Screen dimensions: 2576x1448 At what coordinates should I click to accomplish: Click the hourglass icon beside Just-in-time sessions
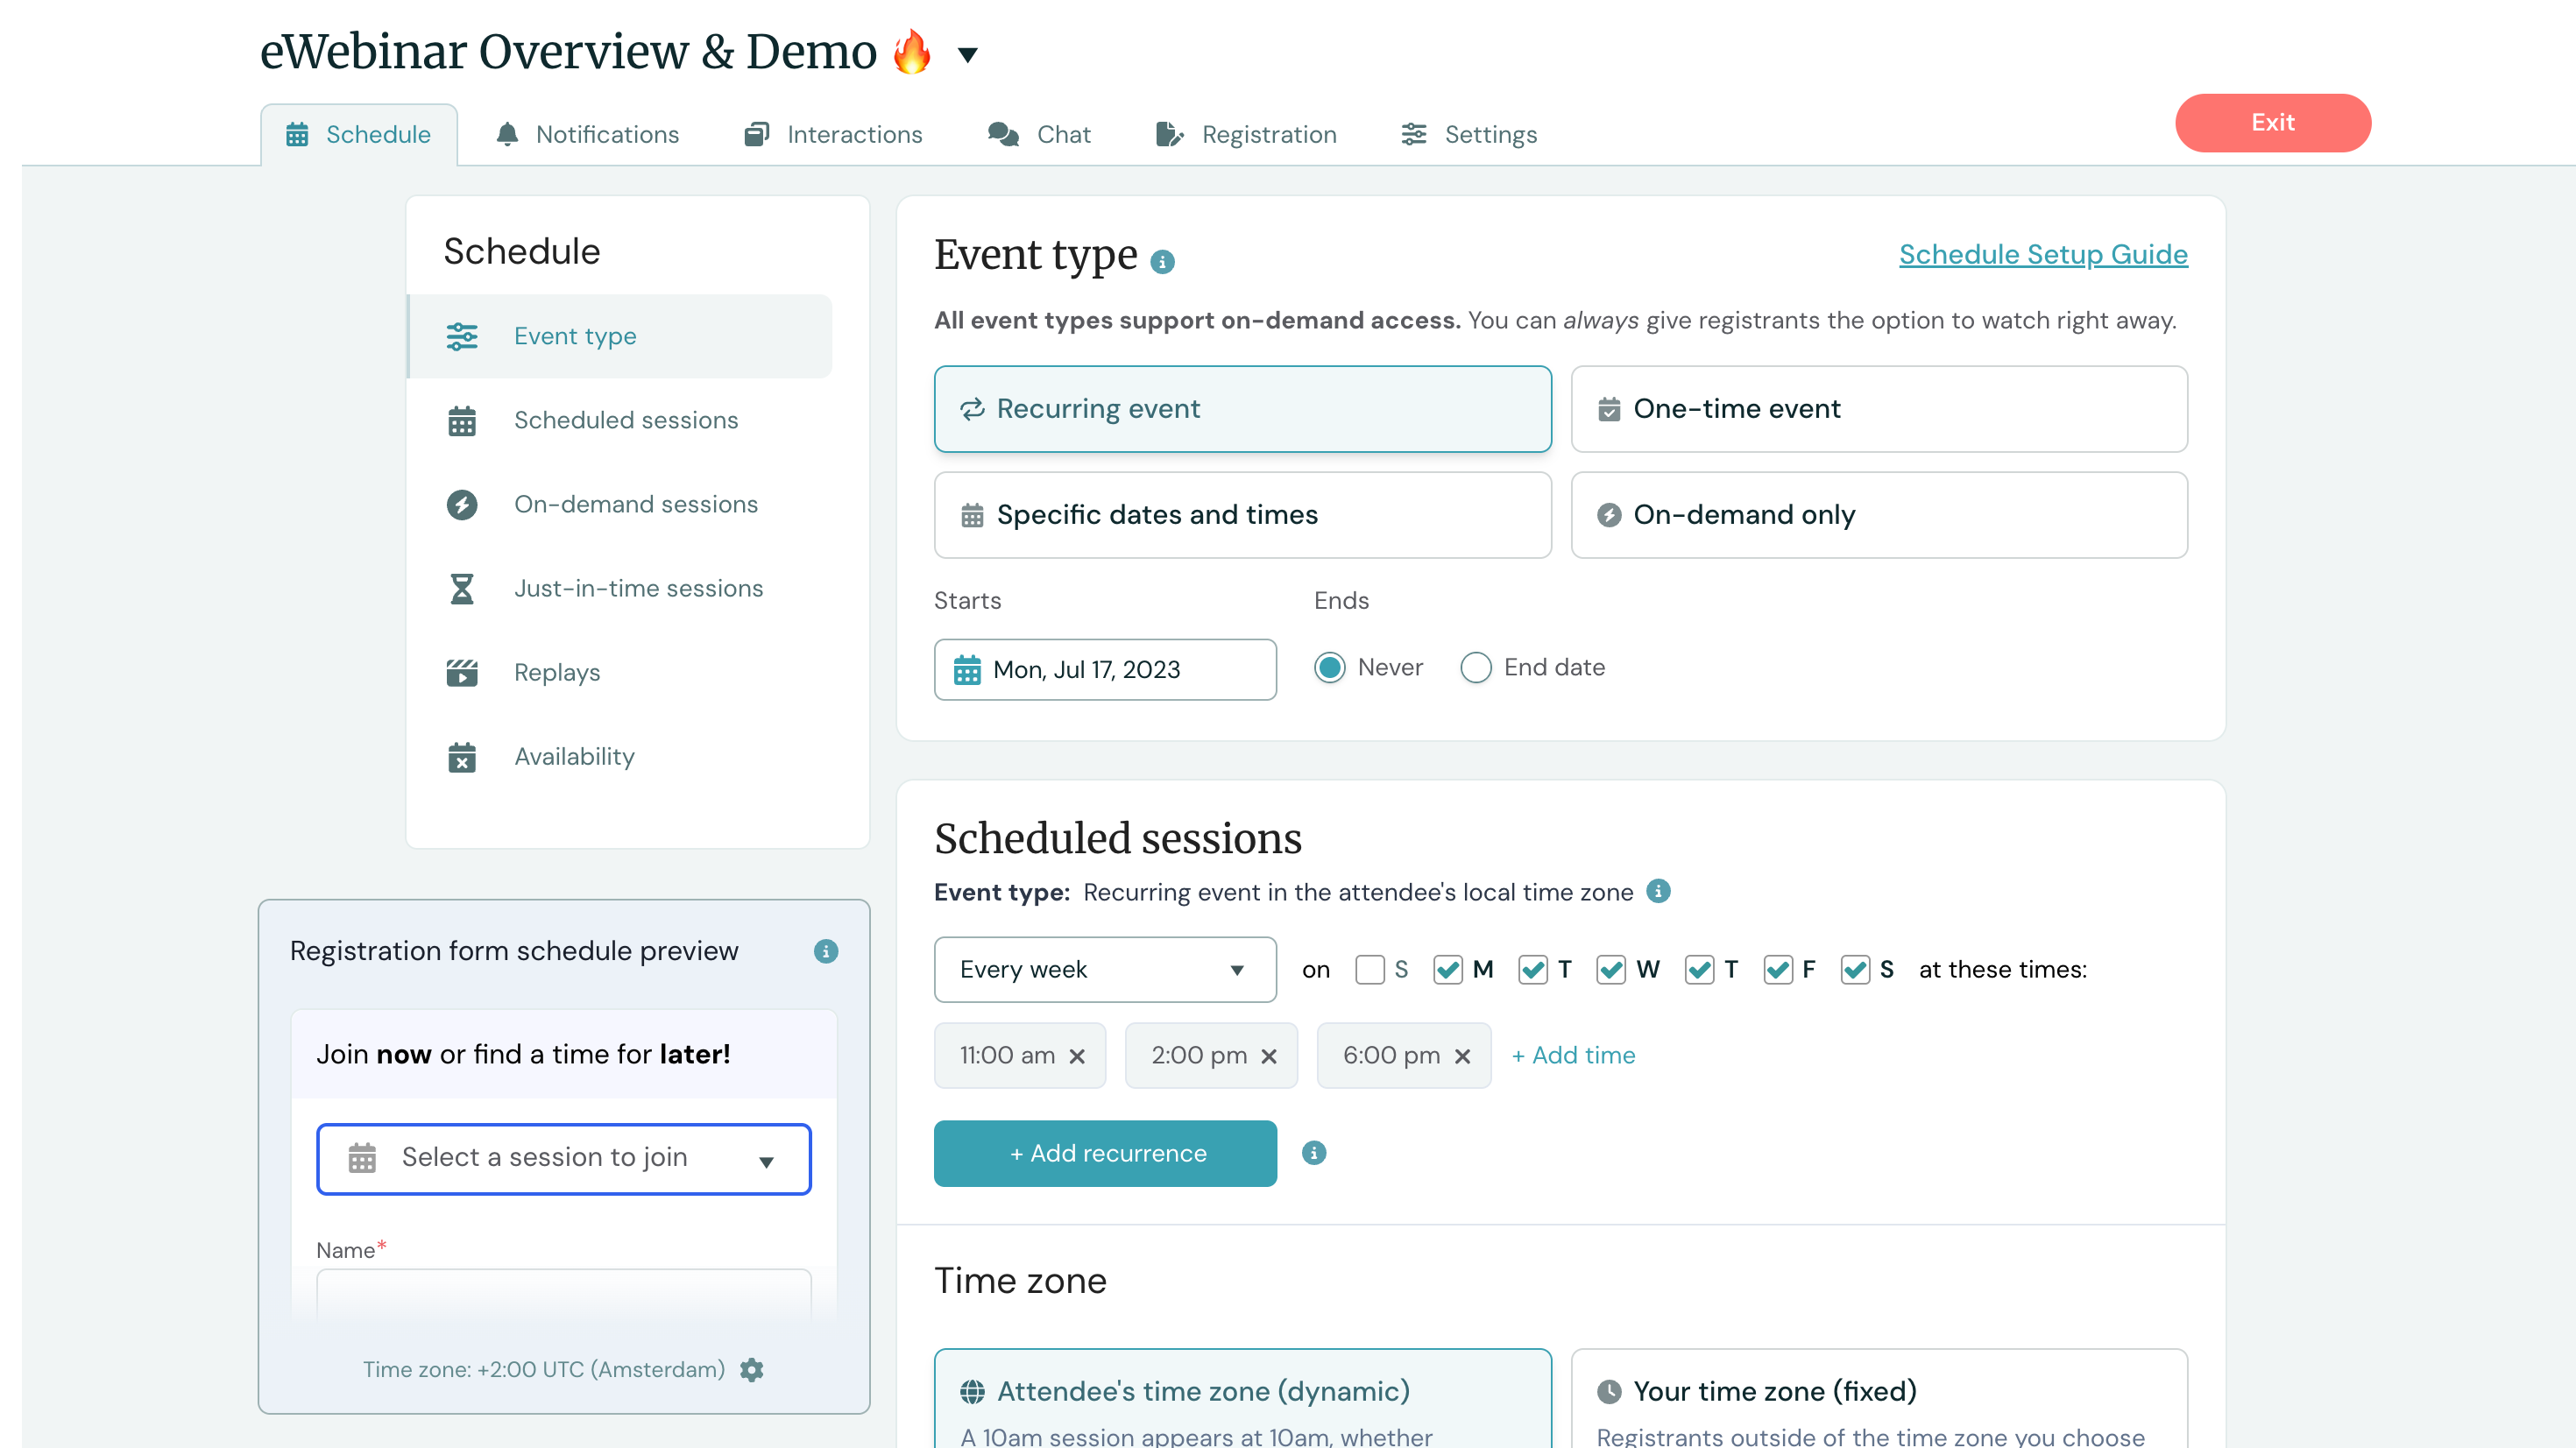click(462, 589)
